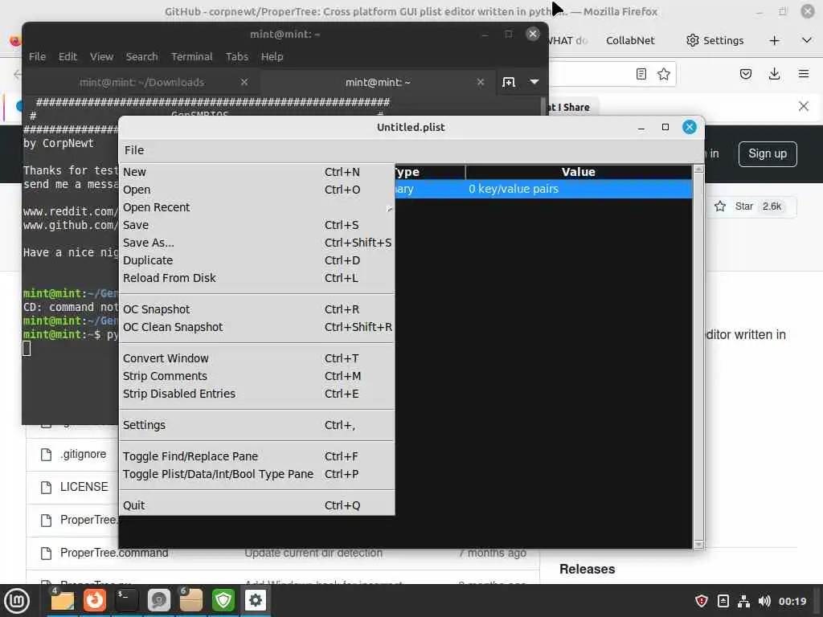Image resolution: width=823 pixels, height=617 pixels.
Task: Open network tray icon
Action: [x=743, y=601]
